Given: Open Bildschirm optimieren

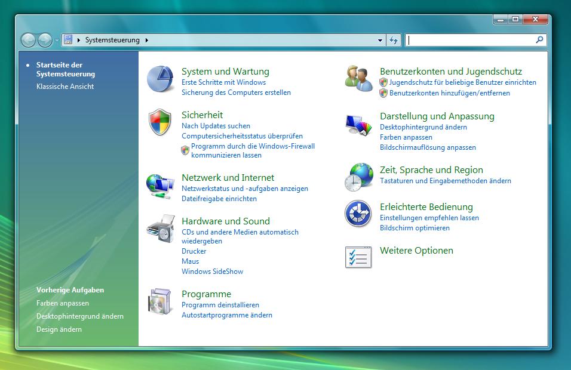Looking at the screenshot, I should pyautogui.click(x=415, y=228).
